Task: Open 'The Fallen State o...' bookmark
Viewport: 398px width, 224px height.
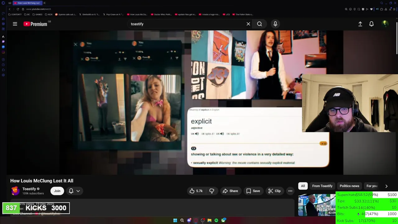Action: [243, 14]
